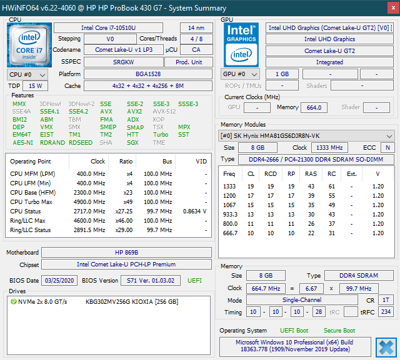The height and width of the screenshot is (360, 400).
Task: Click the SRGKW SSPEC field
Action: tap(123, 62)
